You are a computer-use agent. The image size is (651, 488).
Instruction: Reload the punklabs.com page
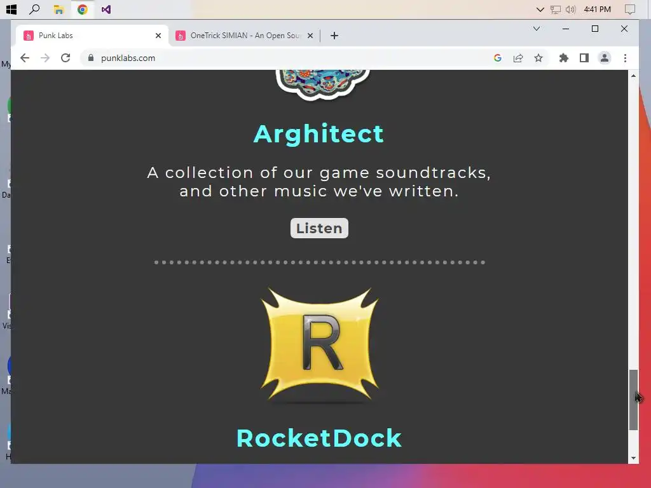point(65,58)
